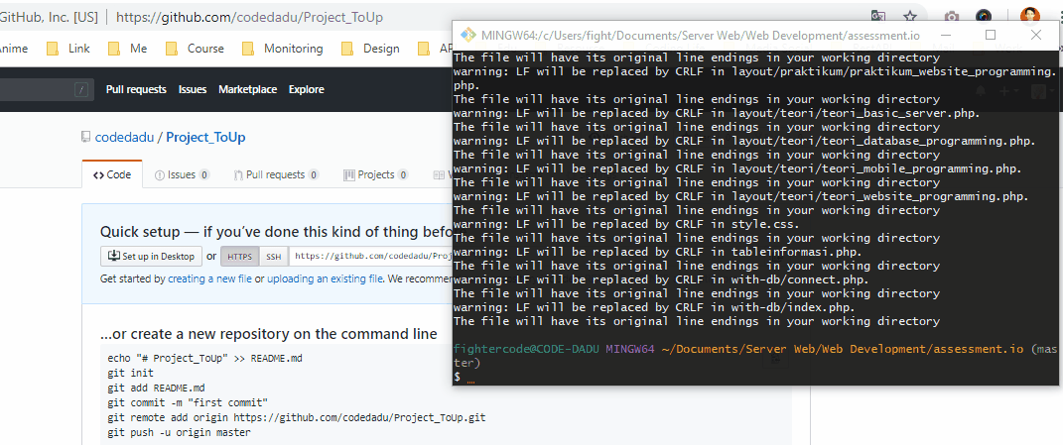Open the camera extension icon
This screenshot has height=445, width=1063.
tap(951, 16)
